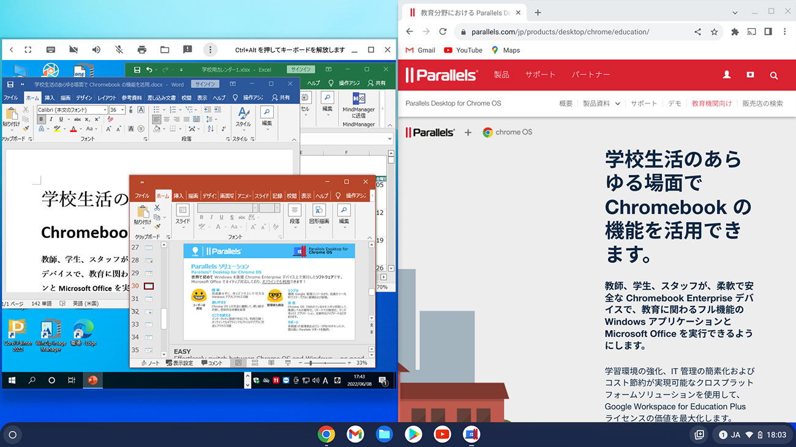
Task: Click the Chrome extensions puzzle icon
Action: tap(735, 32)
